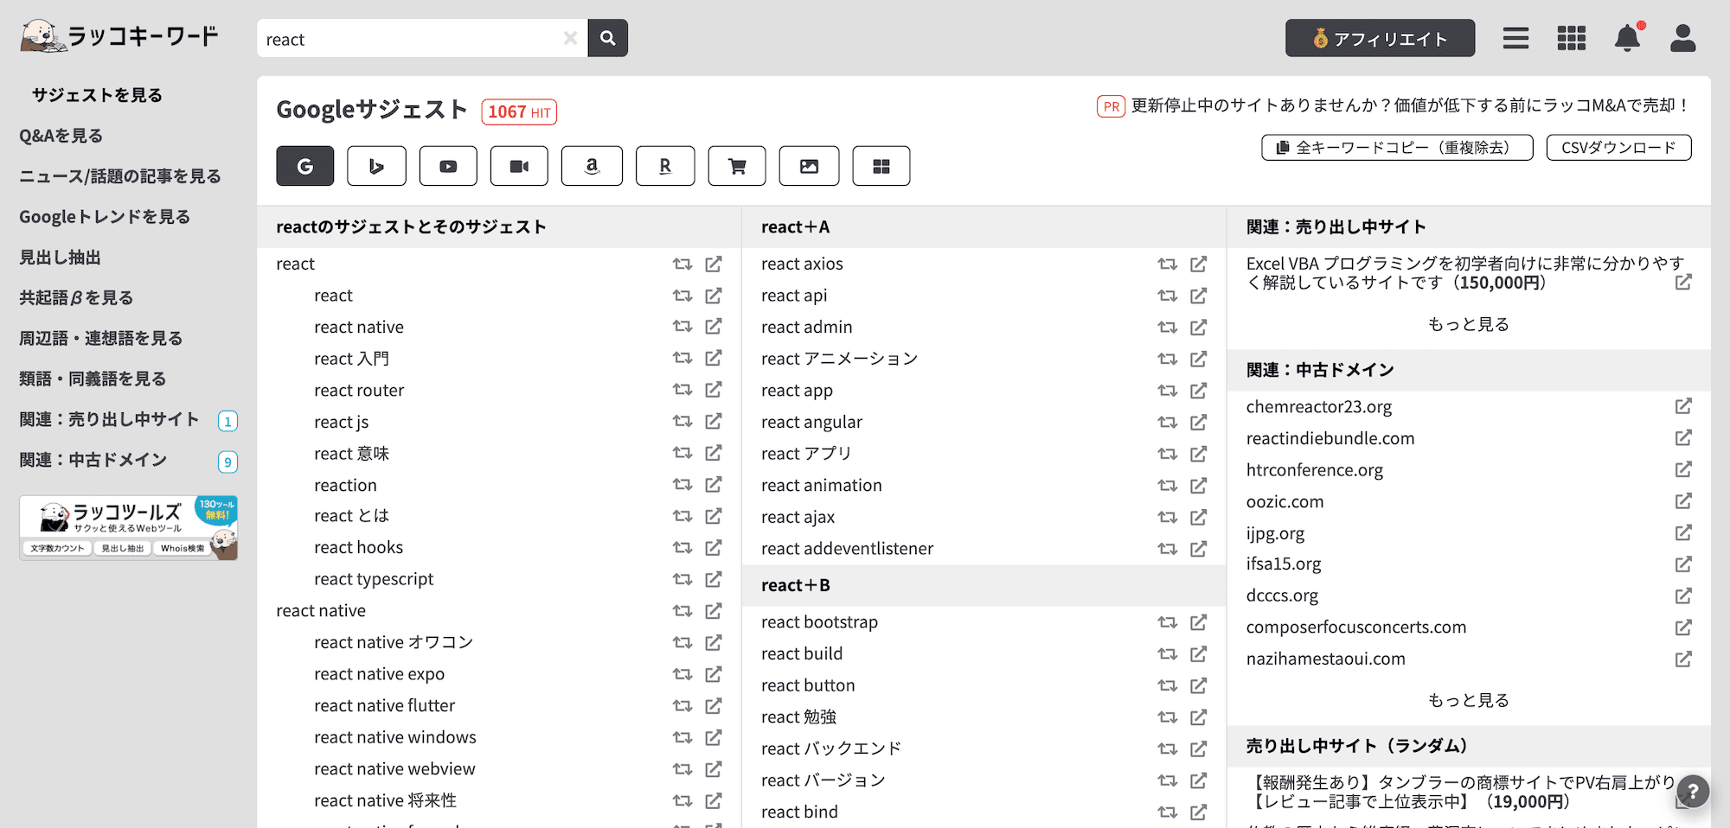Click 全キーワードコピー（重複除去） button

coord(1397,148)
